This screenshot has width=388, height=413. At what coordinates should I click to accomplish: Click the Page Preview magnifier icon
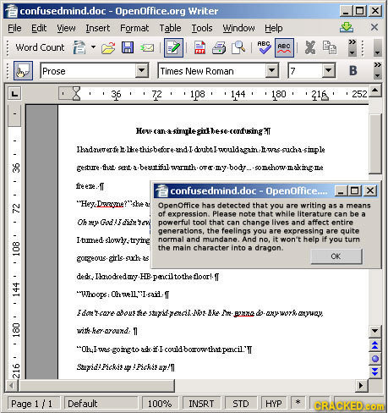[x=238, y=47]
